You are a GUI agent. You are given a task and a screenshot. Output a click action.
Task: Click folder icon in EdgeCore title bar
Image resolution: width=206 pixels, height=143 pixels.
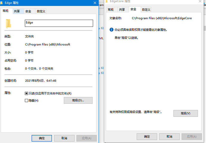pos(107,1)
